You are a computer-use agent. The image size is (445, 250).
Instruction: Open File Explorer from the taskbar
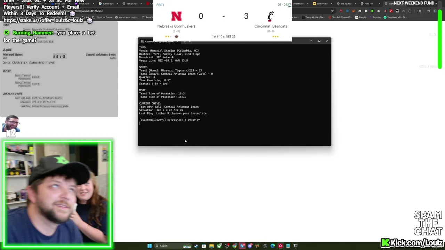pos(211,246)
